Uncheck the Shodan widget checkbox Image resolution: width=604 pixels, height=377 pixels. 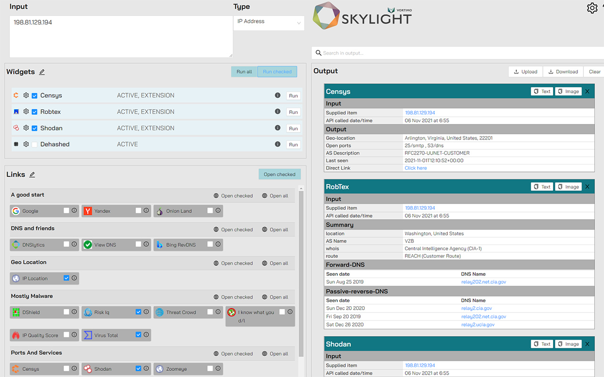click(34, 128)
